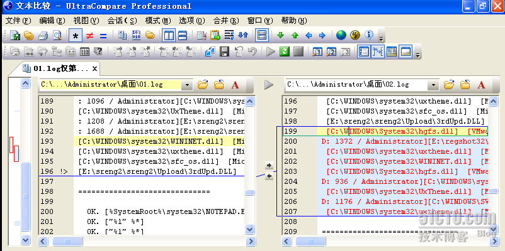The height and width of the screenshot is (251, 505).
Task: Click the checklist options icon
Action: click(x=201, y=35)
